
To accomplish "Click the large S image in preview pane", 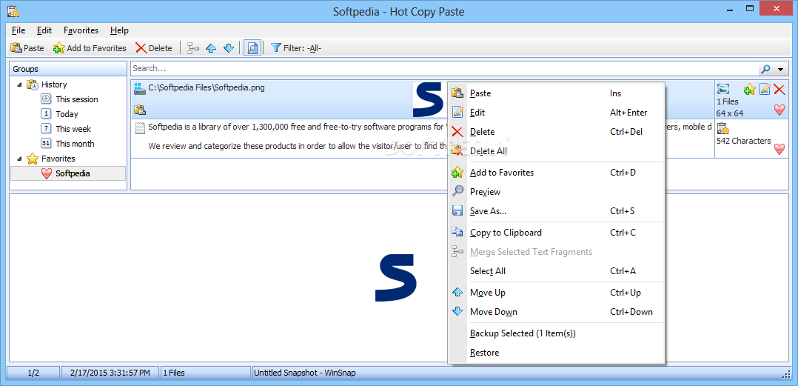I will [x=396, y=278].
